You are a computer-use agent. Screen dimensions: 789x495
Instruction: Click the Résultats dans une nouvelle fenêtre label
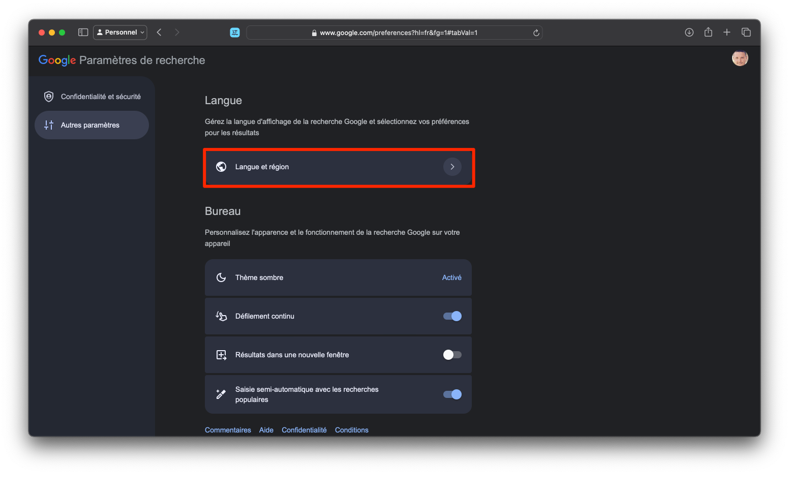pyautogui.click(x=292, y=355)
